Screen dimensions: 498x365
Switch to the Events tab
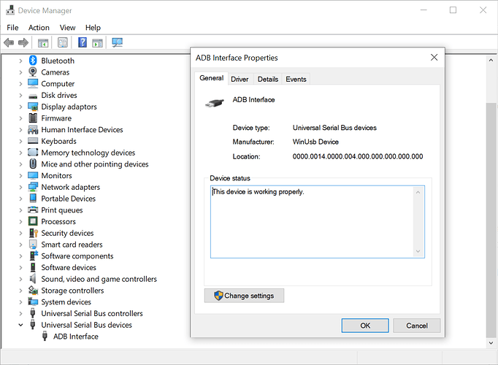coord(296,79)
